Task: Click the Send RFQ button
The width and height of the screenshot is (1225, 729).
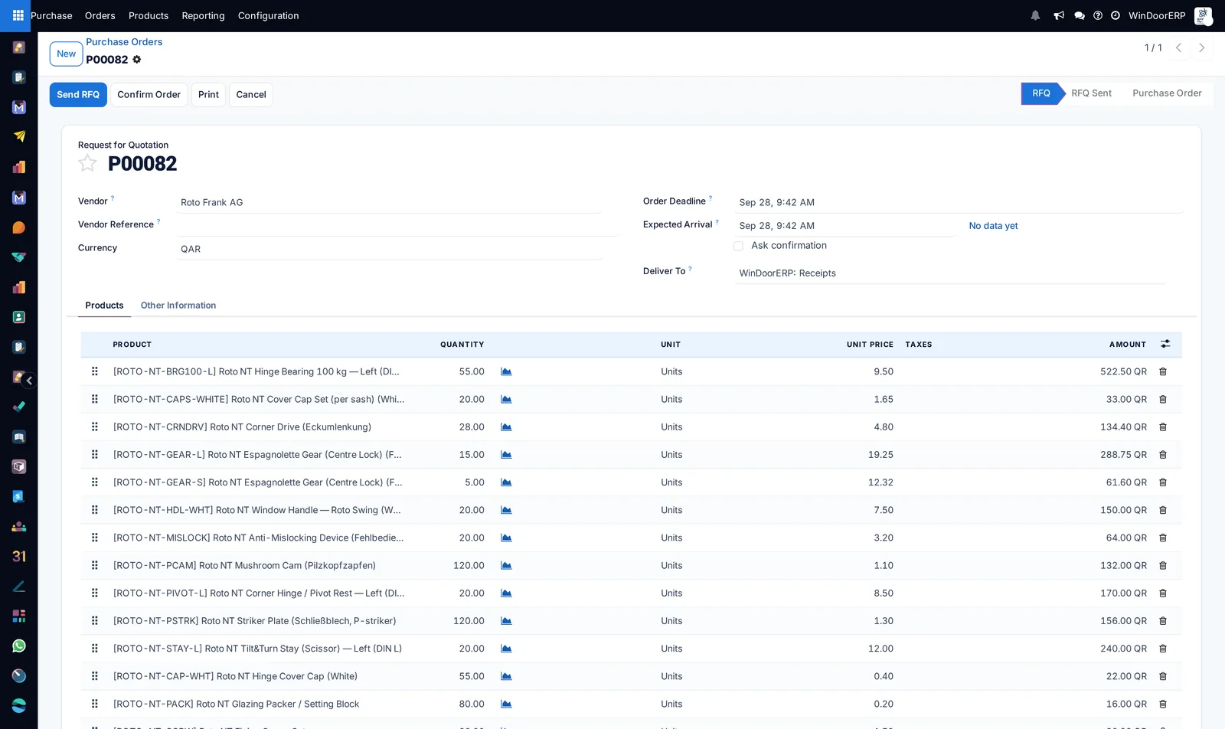Action: (x=78, y=95)
